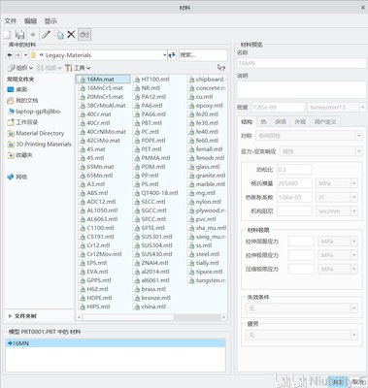Select 桌面 desktop in common folders

click(17, 89)
